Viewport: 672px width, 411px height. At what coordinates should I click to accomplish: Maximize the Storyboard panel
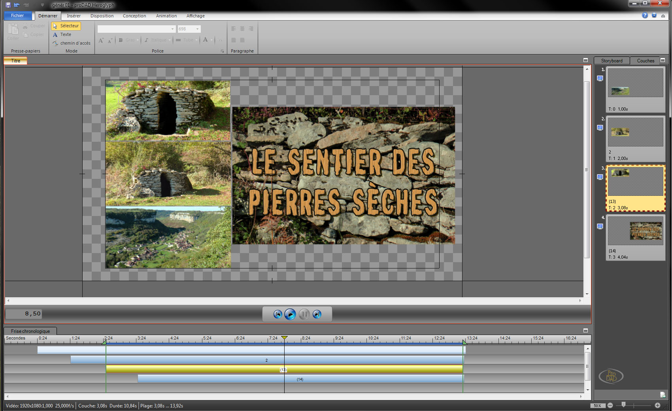click(663, 60)
